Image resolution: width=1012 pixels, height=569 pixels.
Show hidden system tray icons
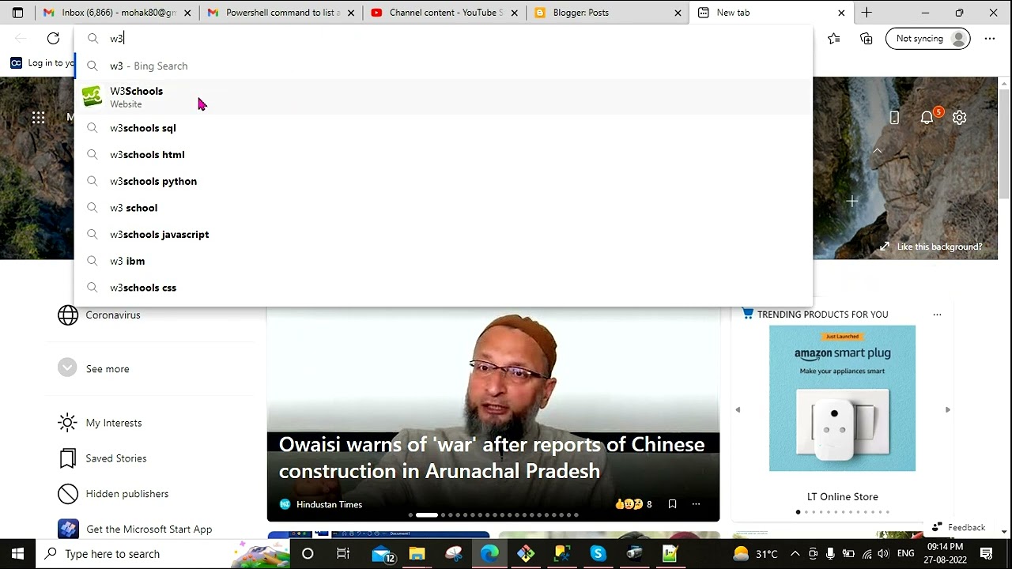pos(795,554)
